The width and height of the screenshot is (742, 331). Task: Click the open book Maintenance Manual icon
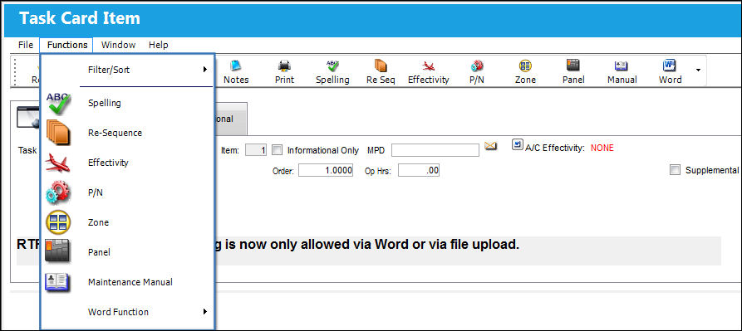pyautogui.click(x=57, y=282)
